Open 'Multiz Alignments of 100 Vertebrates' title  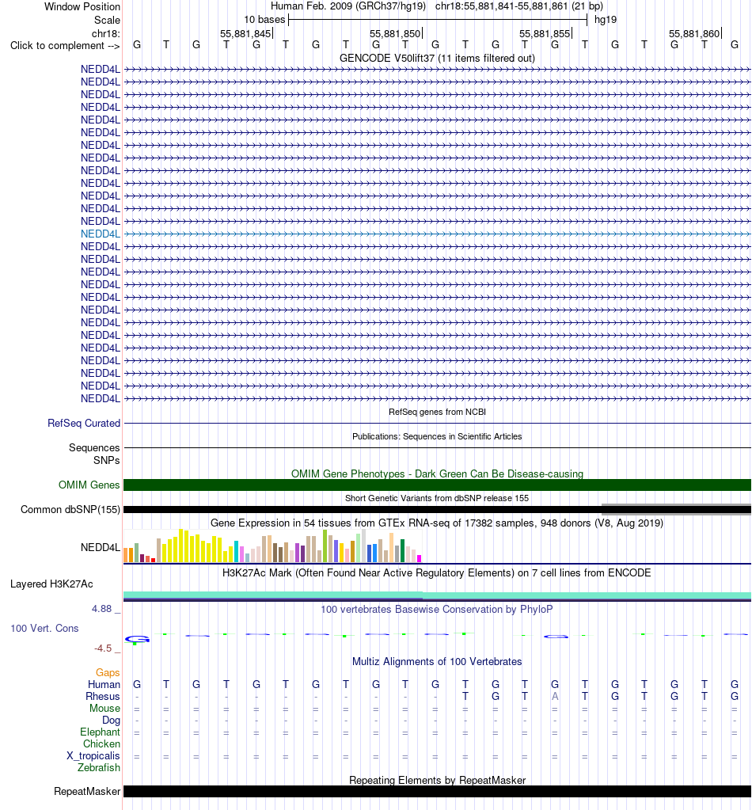point(437,662)
